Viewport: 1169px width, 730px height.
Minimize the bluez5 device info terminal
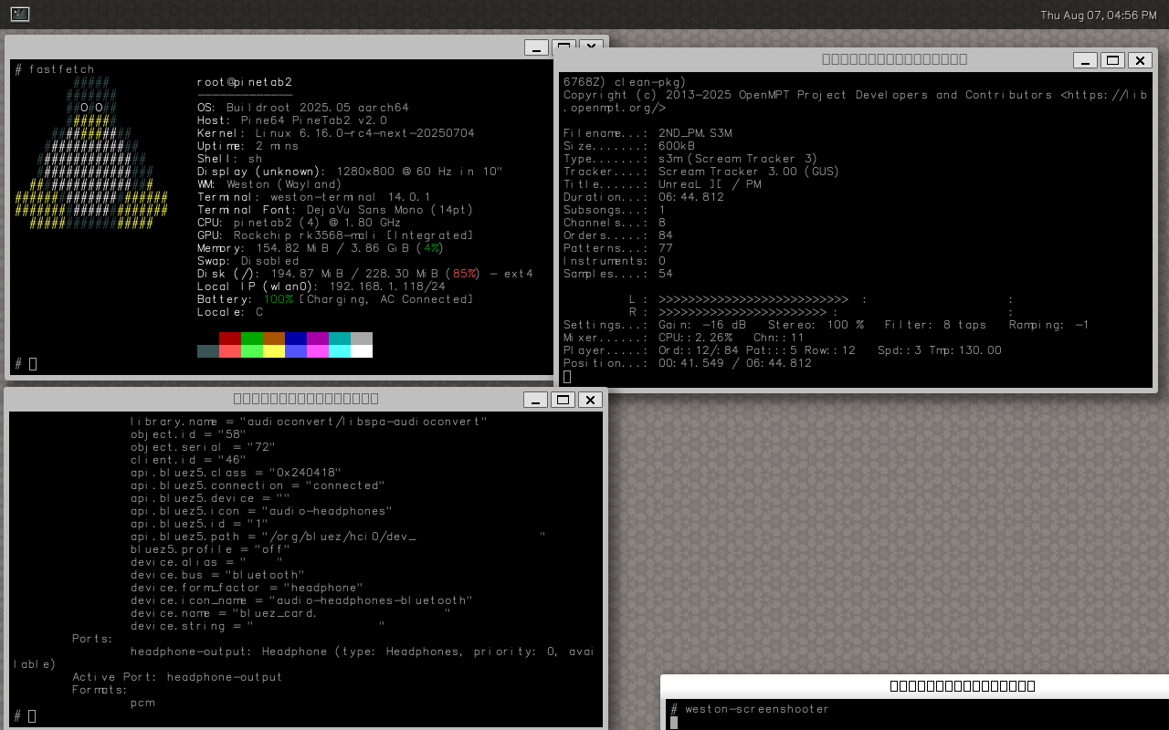pos(536,400)
